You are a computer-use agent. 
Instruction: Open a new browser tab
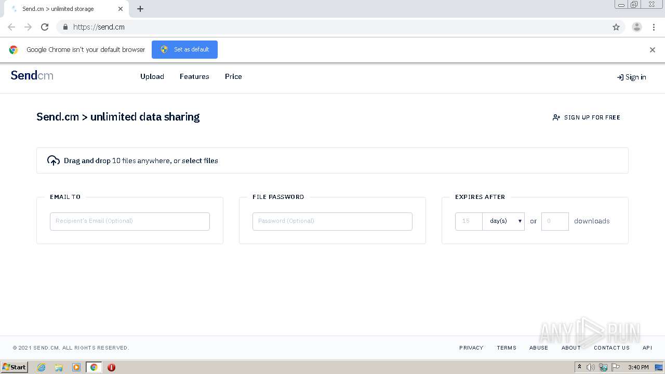[140, 9]
